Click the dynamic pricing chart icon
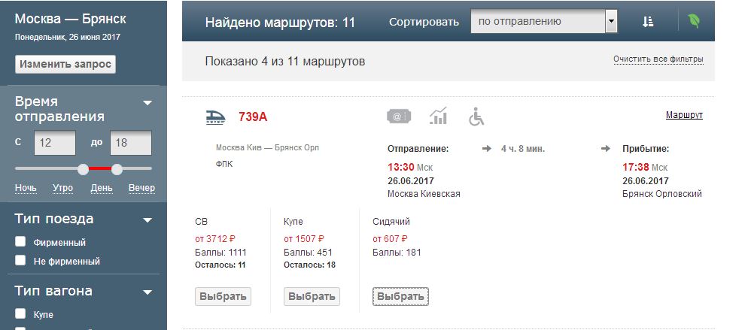 click(x=438, y=116)
